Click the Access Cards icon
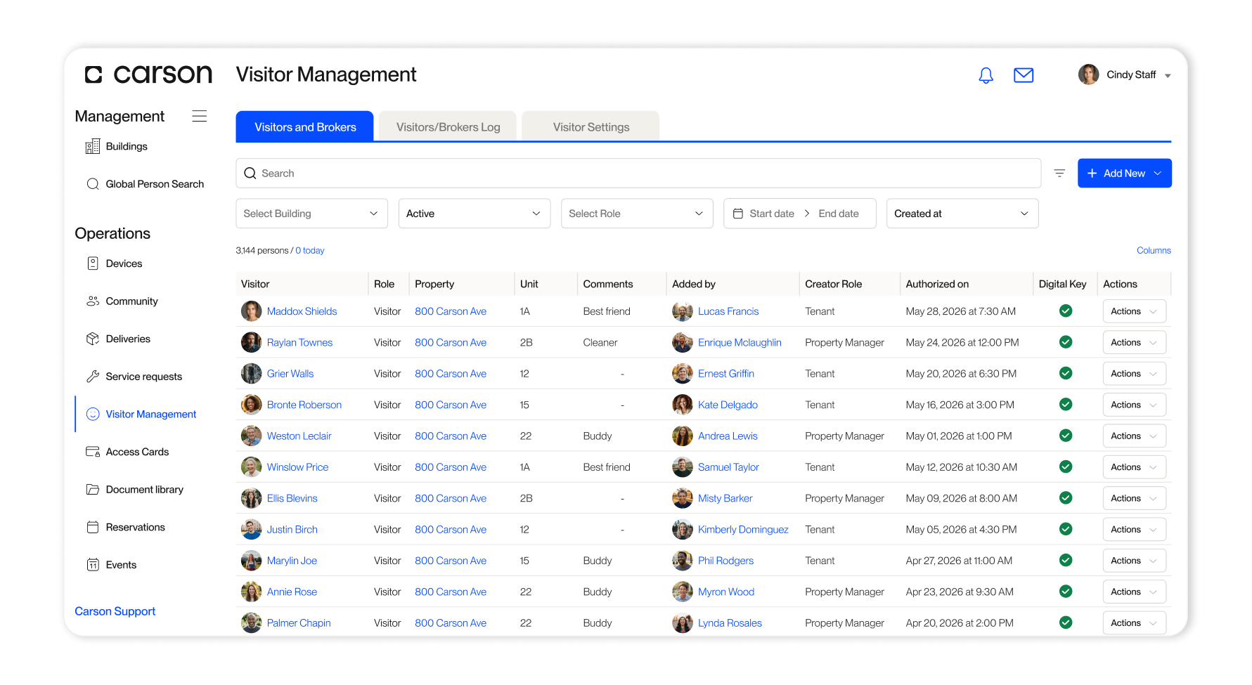The image size is (1252, 685). click(92, 452)
